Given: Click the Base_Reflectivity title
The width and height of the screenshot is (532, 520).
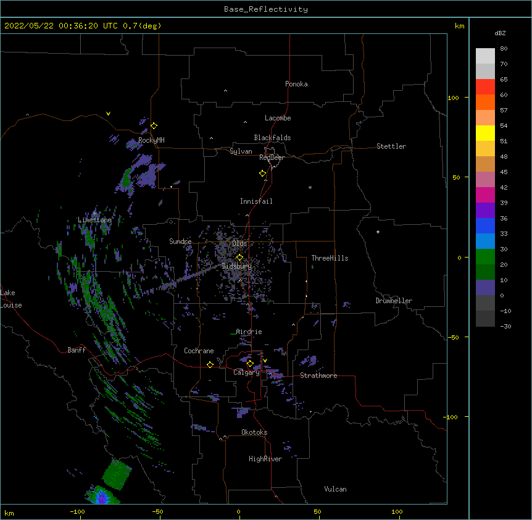Looking at the screenshot, I should [x=266, y=9].
